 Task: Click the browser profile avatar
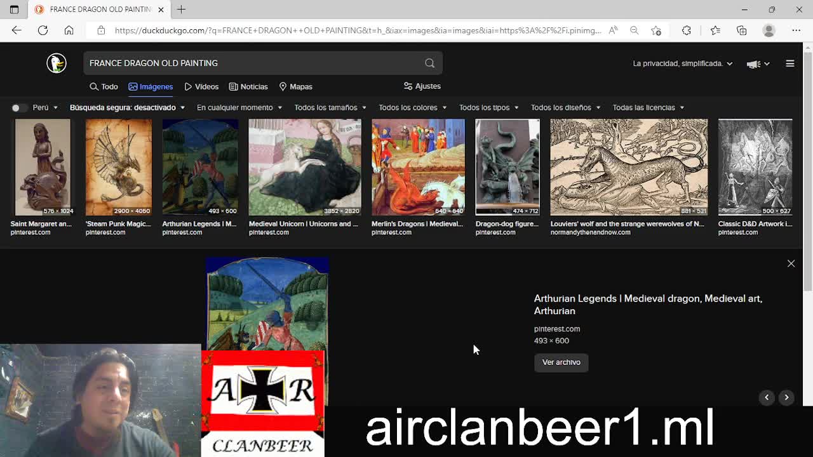point(769,30)
